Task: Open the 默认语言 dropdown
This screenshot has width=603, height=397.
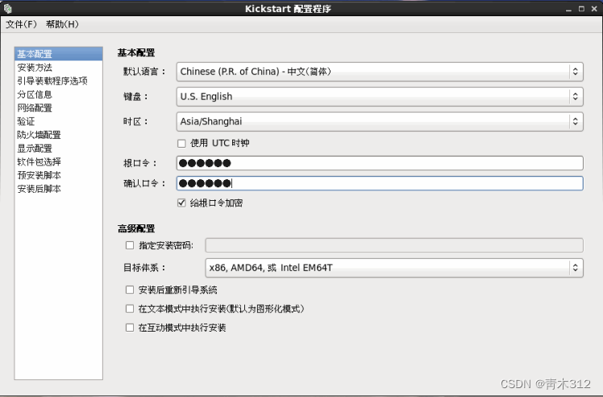Action: point(380,72)
